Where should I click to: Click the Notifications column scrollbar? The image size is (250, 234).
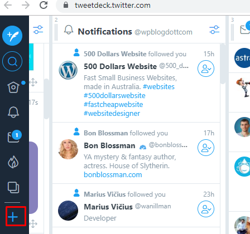[223, 64]
